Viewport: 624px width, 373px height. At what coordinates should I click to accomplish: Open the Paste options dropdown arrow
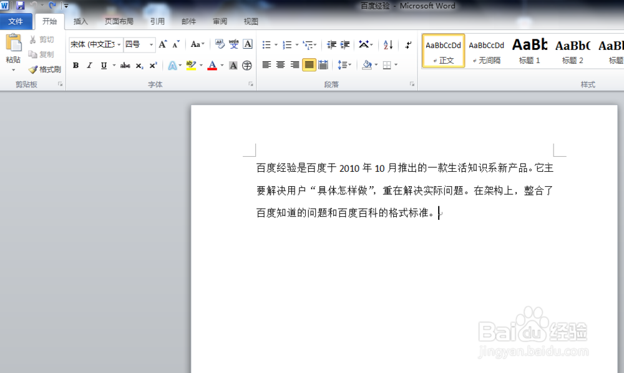coord(13,70)
